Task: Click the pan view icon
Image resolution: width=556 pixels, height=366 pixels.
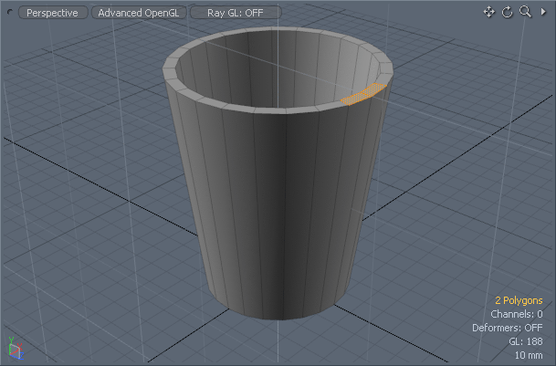Action: [488, 12]
